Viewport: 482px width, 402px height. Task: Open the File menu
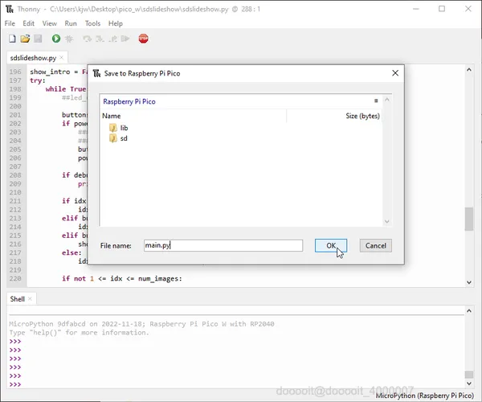point(10,23)
